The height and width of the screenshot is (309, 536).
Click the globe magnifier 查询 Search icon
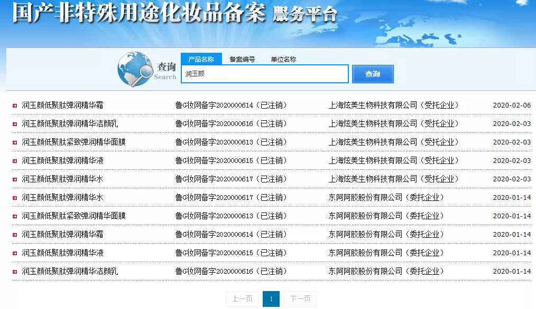click(x=147, y=69)
